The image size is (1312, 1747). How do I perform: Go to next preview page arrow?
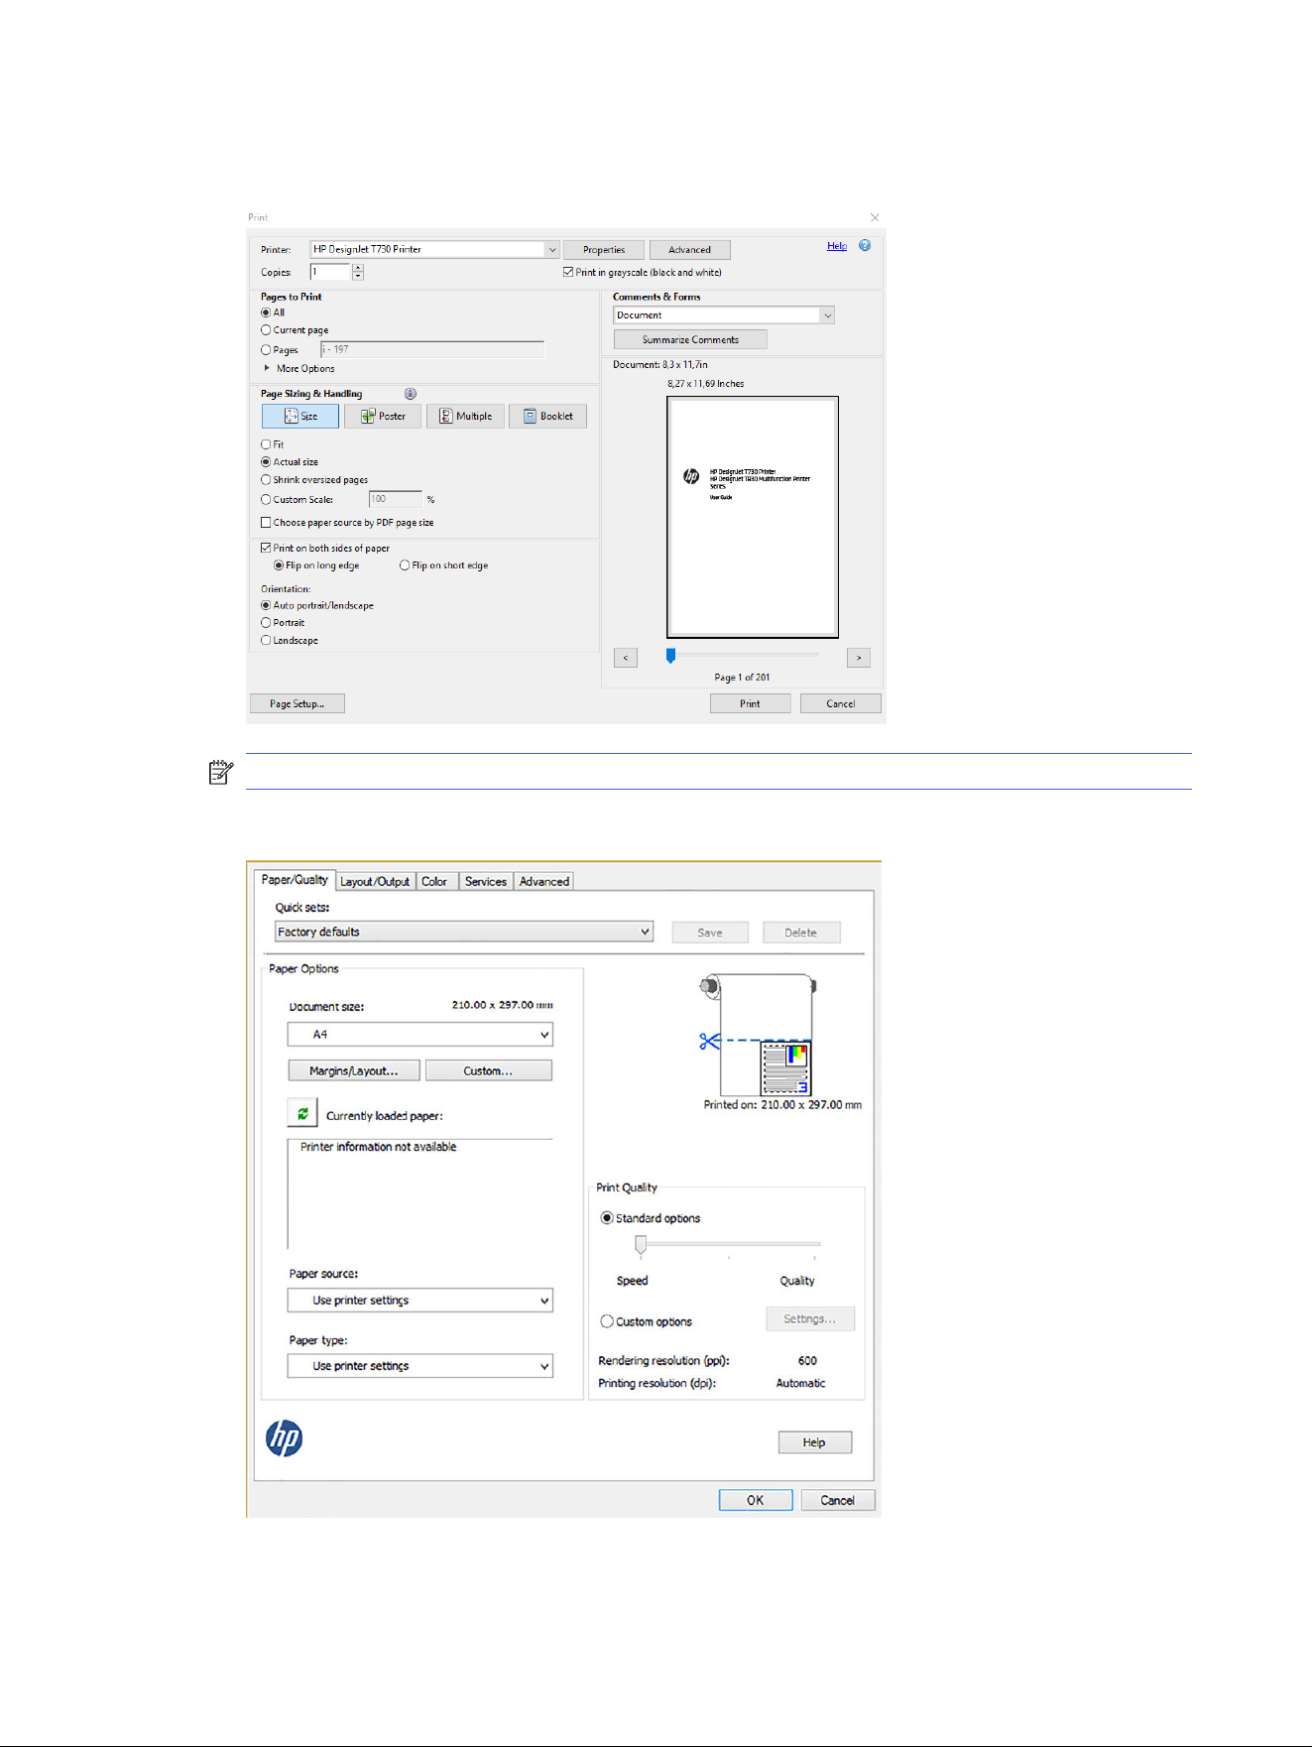(859, 658)
